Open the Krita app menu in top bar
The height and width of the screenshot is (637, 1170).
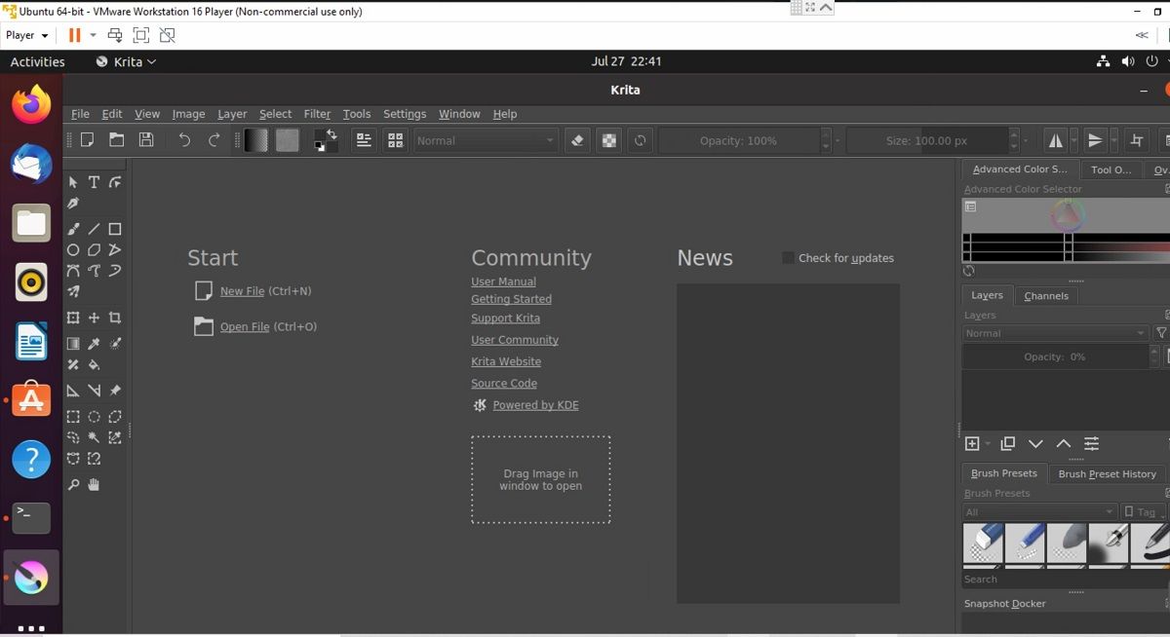pos(126,61)
